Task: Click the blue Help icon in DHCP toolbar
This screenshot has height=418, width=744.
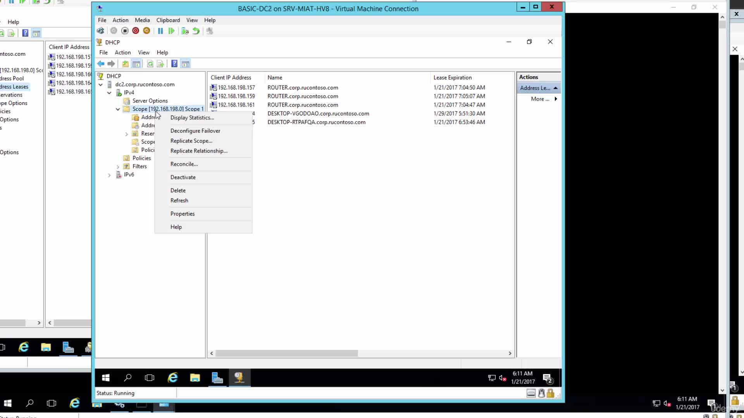Action: [x=174, y=64]
